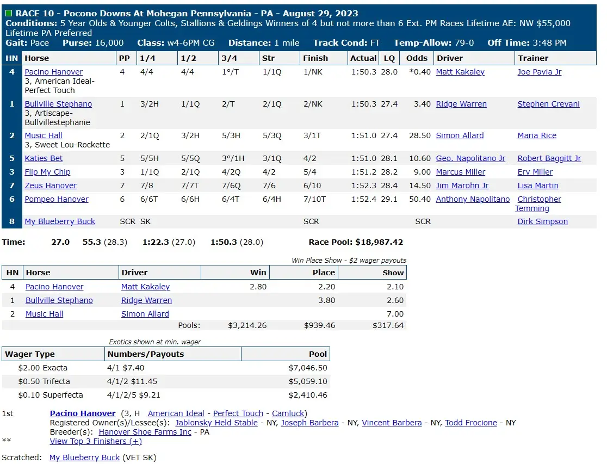Image resolution: width=607 pixels, height=464 pixels.
Task: Select the $0.10 Superfecta row label
Action: [x=51, y=395]
